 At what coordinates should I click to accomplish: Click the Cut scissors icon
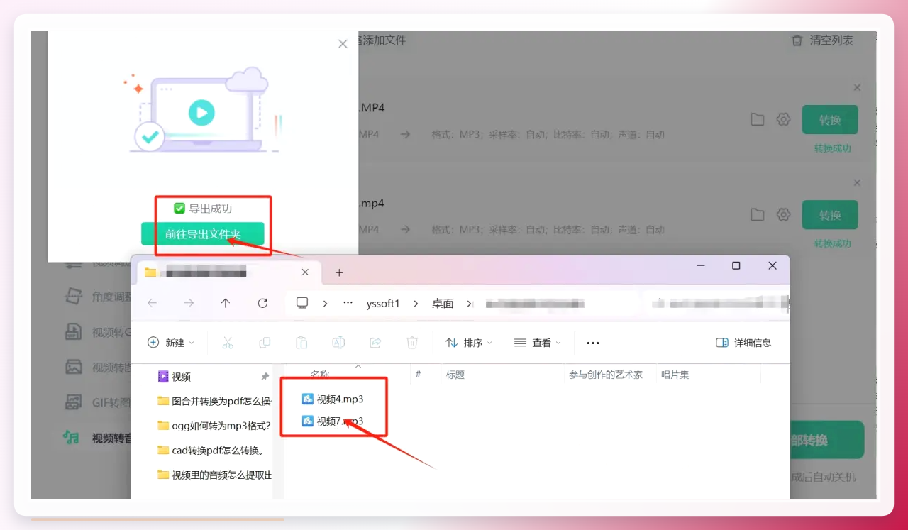228,343
